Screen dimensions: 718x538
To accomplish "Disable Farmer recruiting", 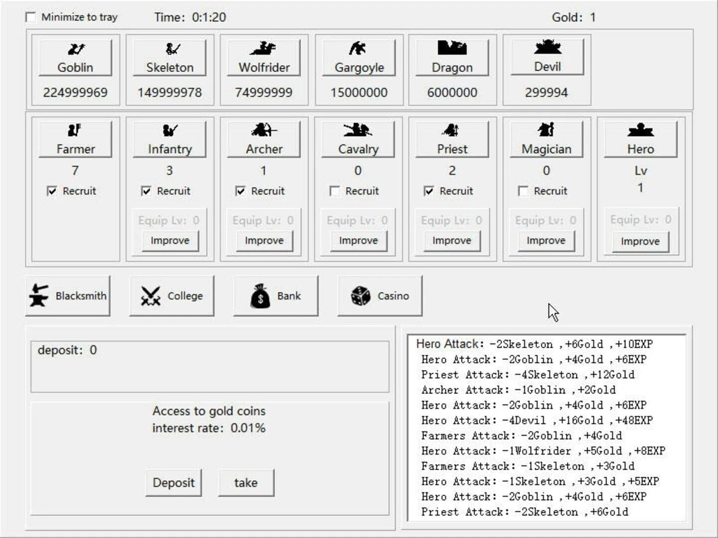I will click(51, 190).
